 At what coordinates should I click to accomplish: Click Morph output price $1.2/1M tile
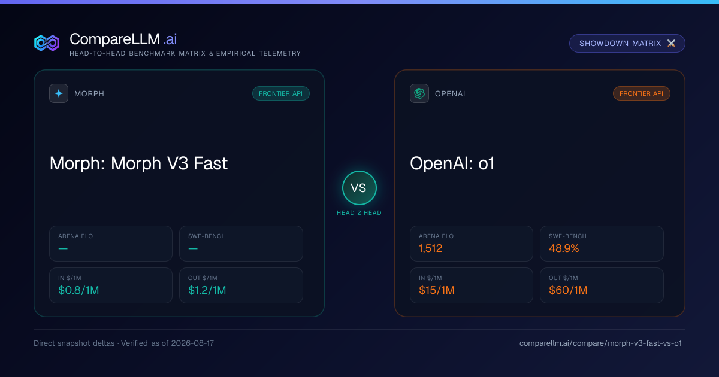241,285
